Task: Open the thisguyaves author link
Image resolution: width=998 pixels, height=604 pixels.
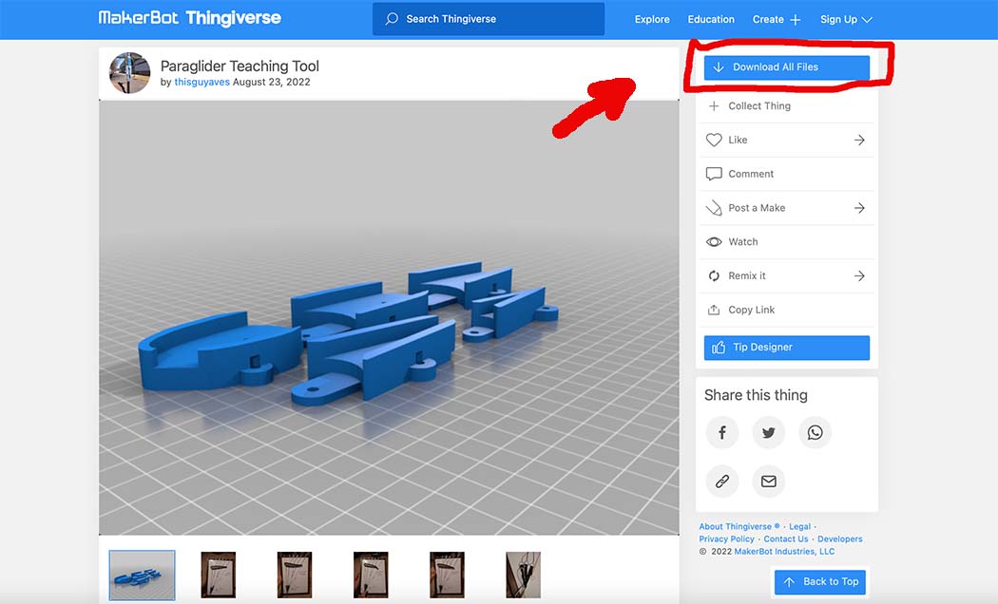Action: tap(202, 83)
